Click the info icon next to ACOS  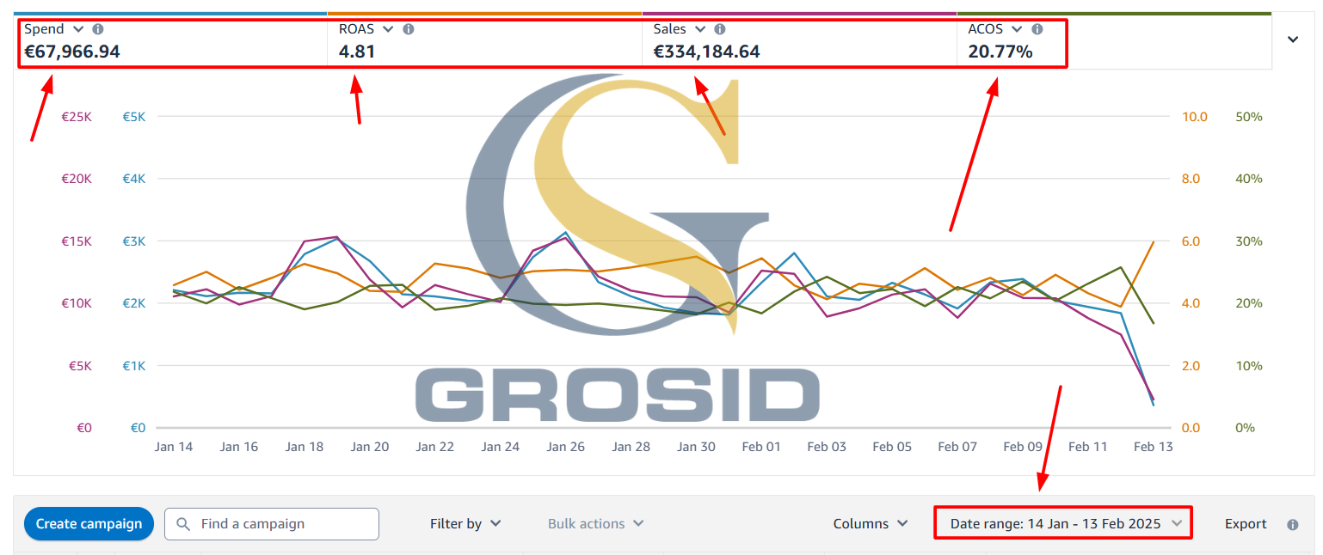coord(1037,29)
